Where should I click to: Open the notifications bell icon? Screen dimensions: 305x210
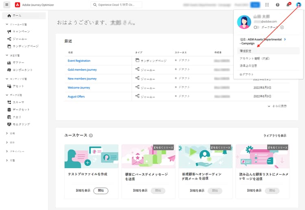pyautogui.click(x=288, y=4)
